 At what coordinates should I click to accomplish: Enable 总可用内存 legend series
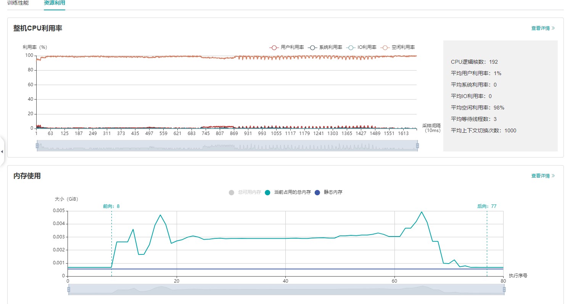(245, 192)
